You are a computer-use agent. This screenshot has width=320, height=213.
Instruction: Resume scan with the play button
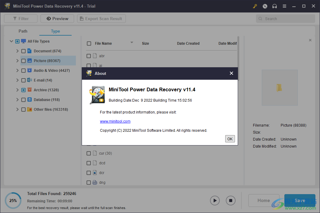point(215,201)
